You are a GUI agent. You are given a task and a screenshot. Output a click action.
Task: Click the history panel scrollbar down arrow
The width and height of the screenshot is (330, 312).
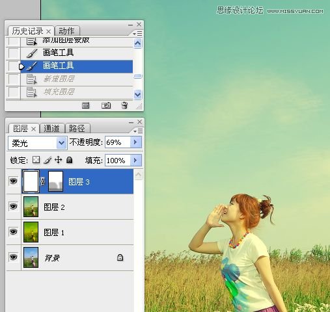[138, 95]
